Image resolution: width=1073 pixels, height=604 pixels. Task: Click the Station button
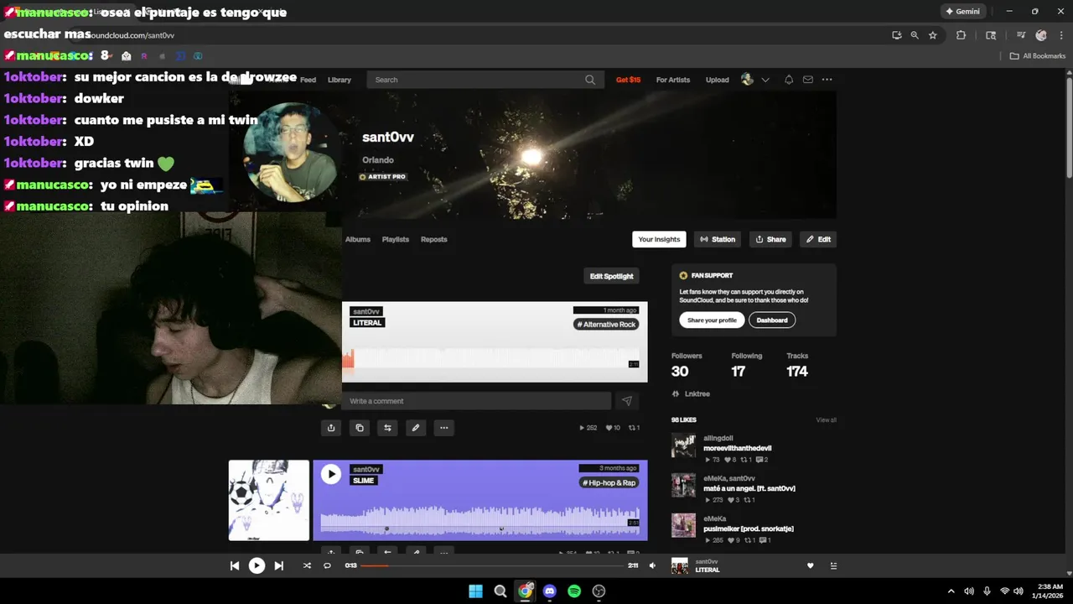tap(718, 239)
